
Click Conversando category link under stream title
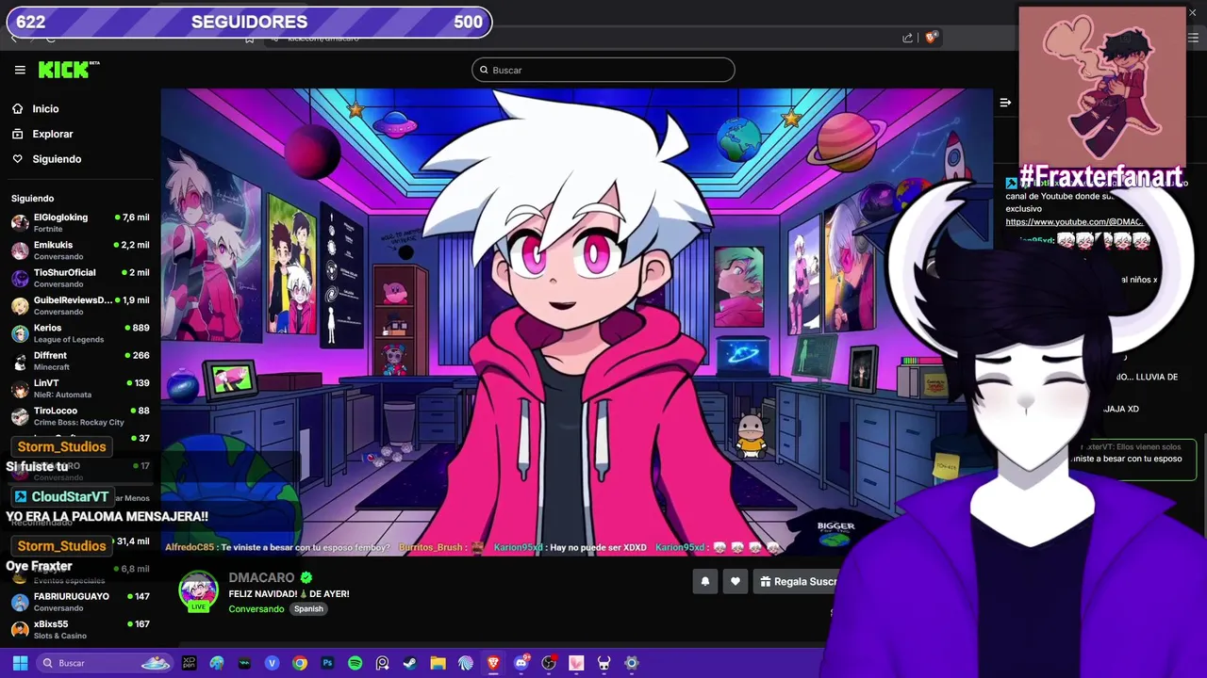point(256,609)
